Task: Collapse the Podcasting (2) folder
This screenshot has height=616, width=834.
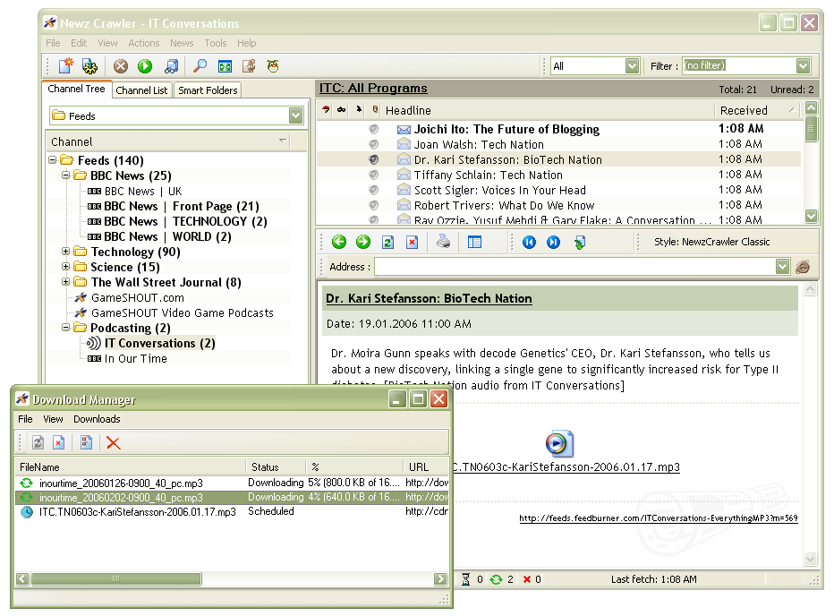Action: 65,328
